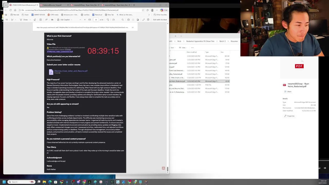Image resolution: width=329 pixels, height=185 pixels.
Task: Click the Batch 3 breadcrumb in File Explorer
Action: [x=222, y=41]
